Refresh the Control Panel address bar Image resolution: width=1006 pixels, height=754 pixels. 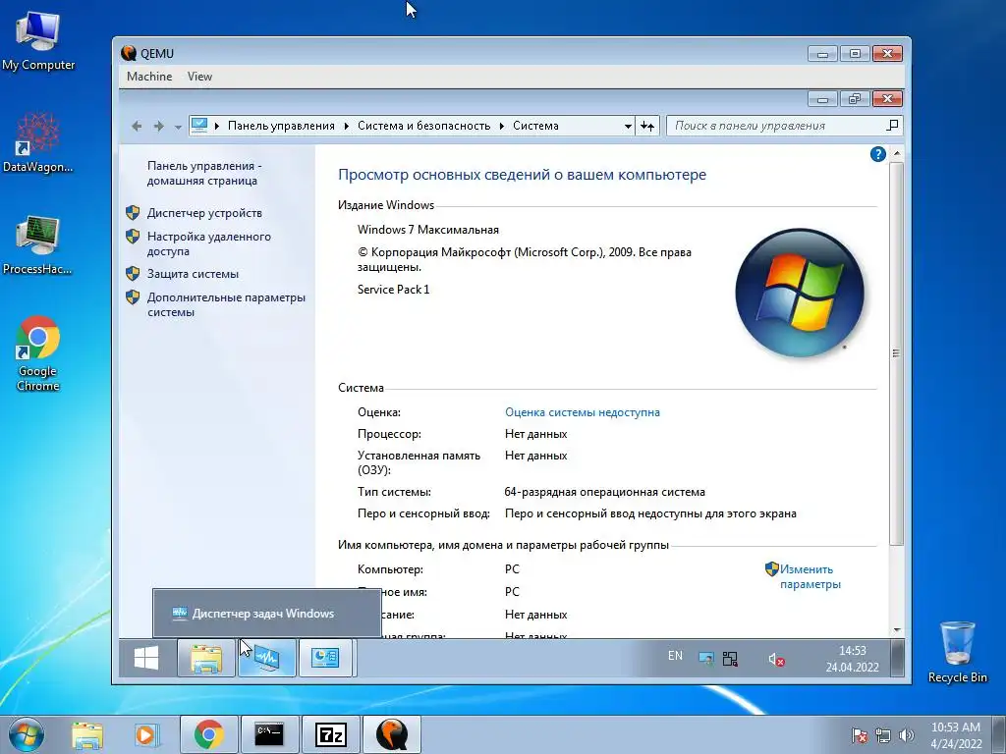648,126
